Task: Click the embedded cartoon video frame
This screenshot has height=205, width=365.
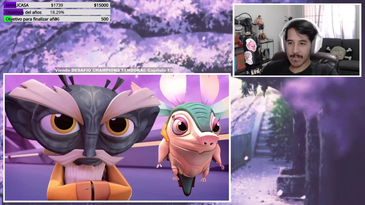Action: pyautogui.click(x=117, y=138)
